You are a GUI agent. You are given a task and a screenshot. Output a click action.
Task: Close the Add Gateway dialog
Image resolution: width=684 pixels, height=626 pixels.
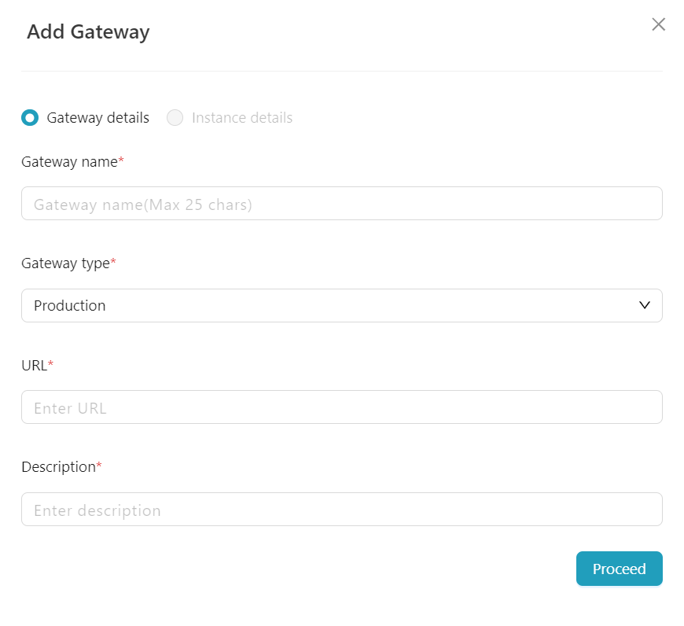pyautogui.click(x=659, y=24)
